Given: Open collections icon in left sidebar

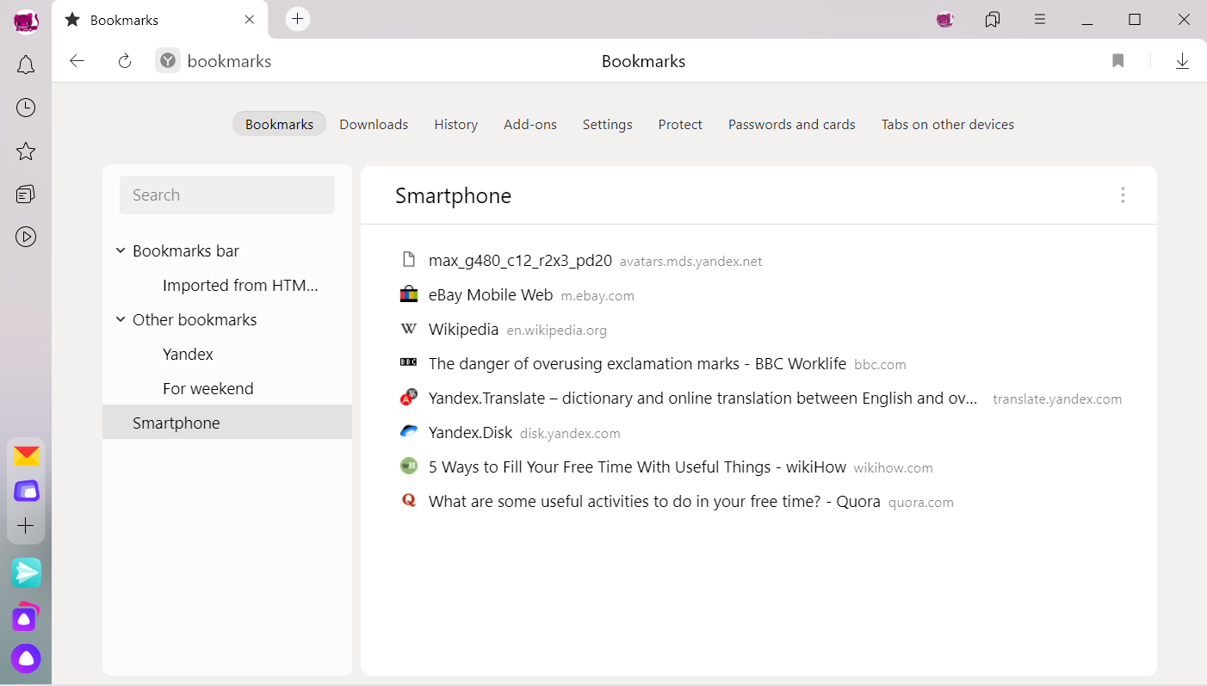Looking at the screenshot, I should [x=26, y=195].
